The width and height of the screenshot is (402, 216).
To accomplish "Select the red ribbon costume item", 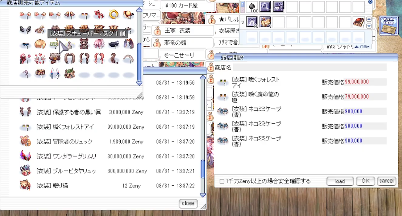I will click(99, 14).
